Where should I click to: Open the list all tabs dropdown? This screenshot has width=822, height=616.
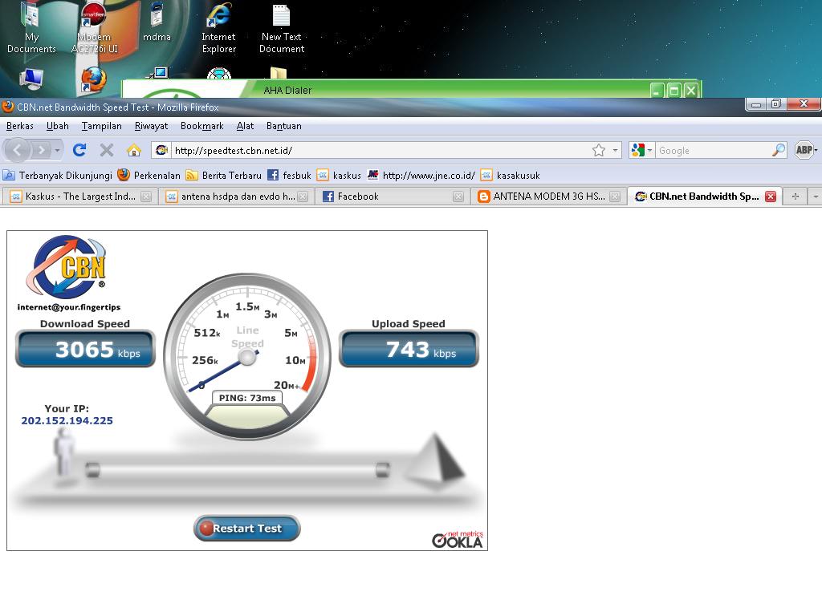[816, 197]
